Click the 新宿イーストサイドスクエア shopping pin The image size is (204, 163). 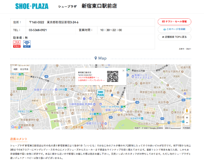[x=133, y=77]
